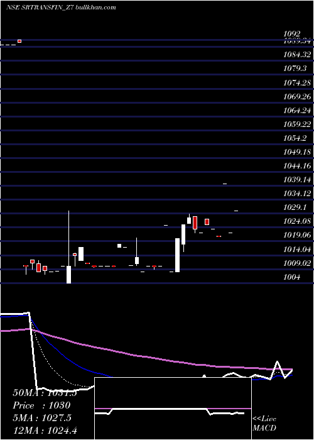Click the 1044.16 price axis label
The image size is (314, 440).
[x=297, y=165]
